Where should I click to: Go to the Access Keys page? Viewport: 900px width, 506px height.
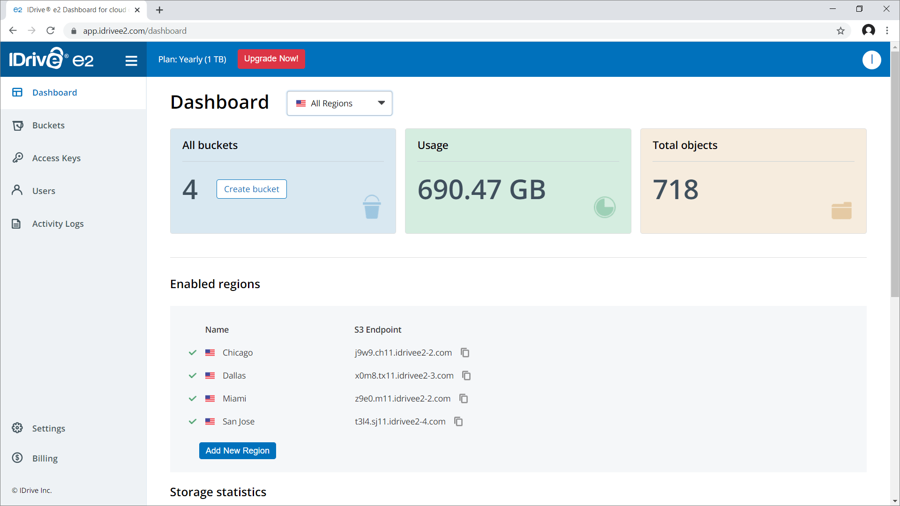coord(56,158)
